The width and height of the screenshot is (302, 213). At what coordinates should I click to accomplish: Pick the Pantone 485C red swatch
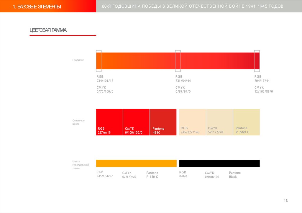pyautogui.click(x=163, y=122)
